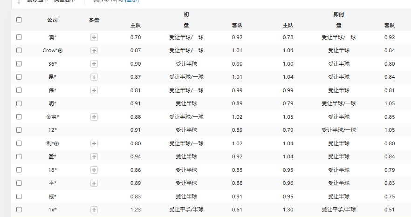This screenshot has width=411, height=217.
Task: Open the 盈* company name
Action: click(52, 157)
